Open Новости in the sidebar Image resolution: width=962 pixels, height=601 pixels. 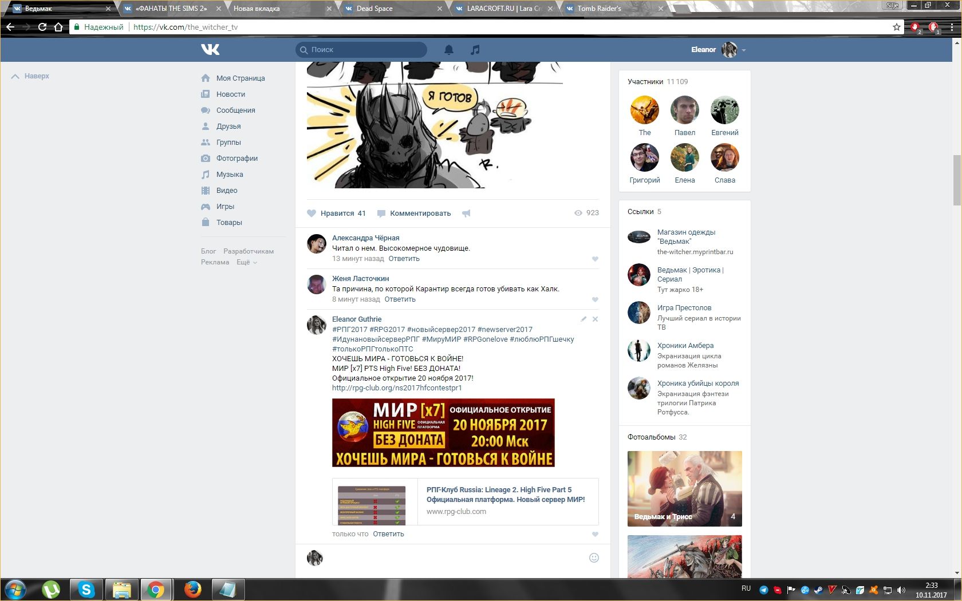230,94
